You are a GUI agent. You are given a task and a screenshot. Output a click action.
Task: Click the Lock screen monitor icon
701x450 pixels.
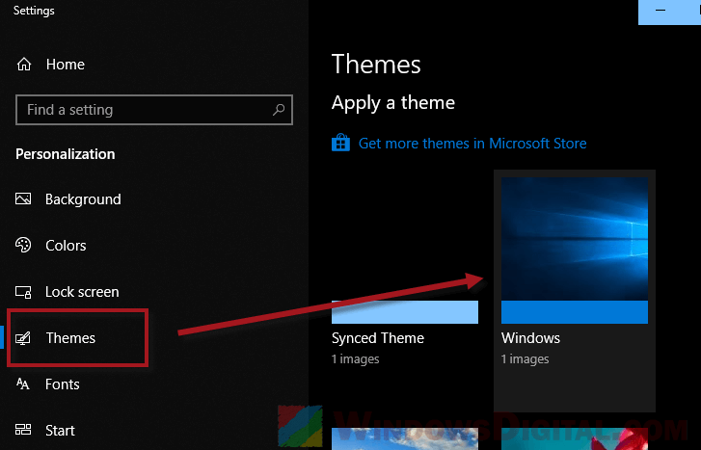pyautogui.click(x=23, y=292)
